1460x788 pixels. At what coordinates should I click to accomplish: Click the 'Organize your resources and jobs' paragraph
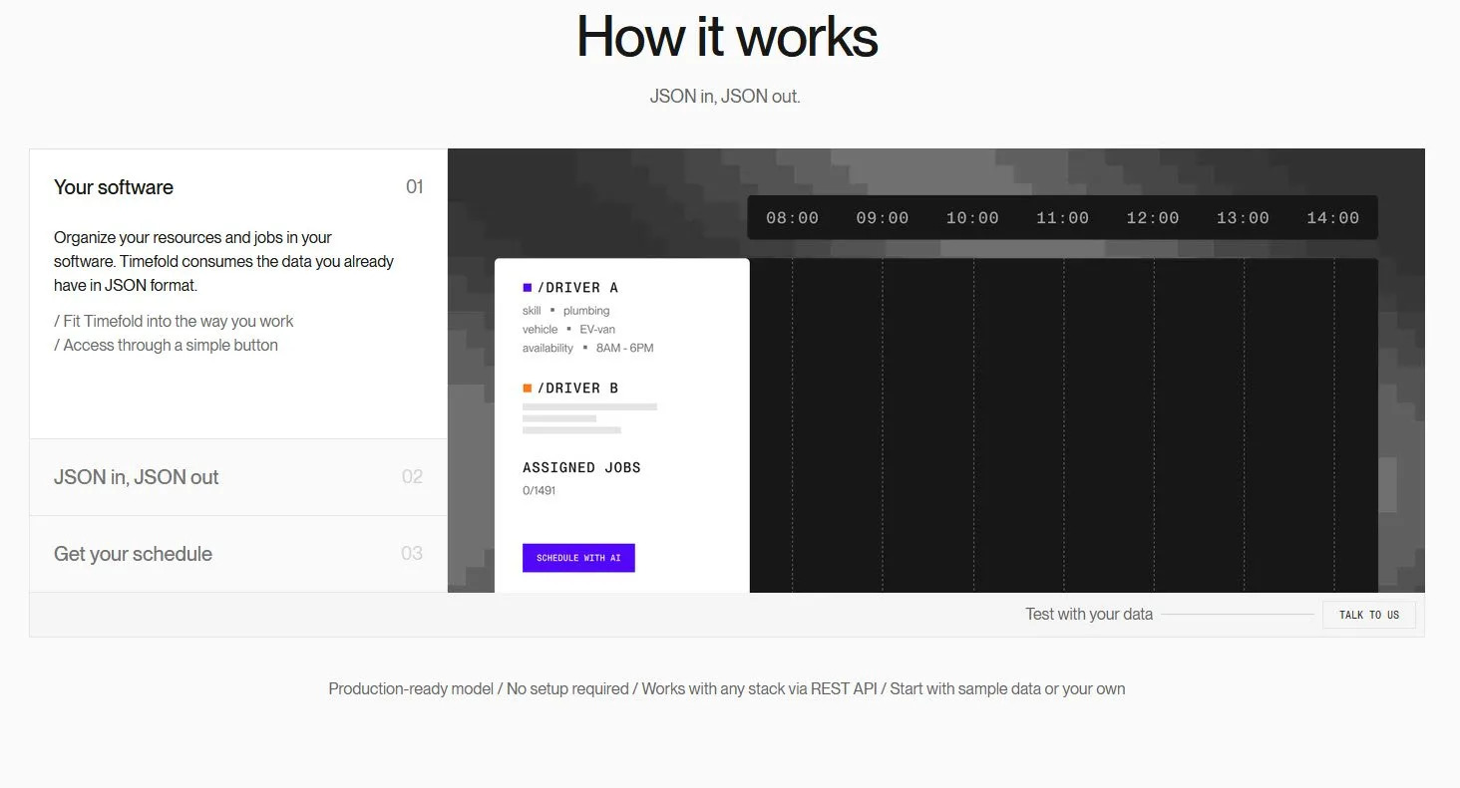click(x=224, y=262)
